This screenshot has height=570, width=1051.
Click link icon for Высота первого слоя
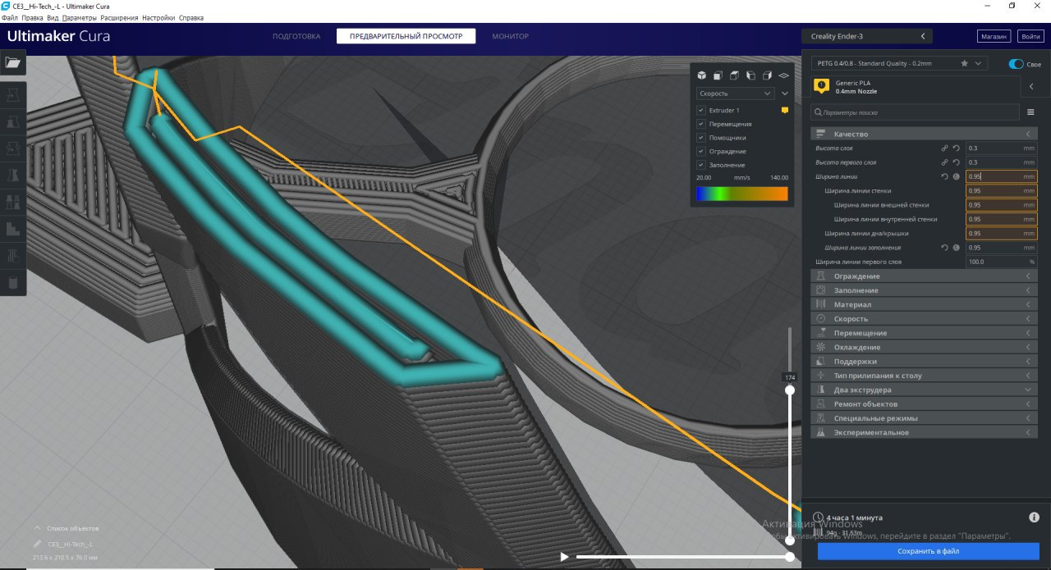tap(944, 162)
